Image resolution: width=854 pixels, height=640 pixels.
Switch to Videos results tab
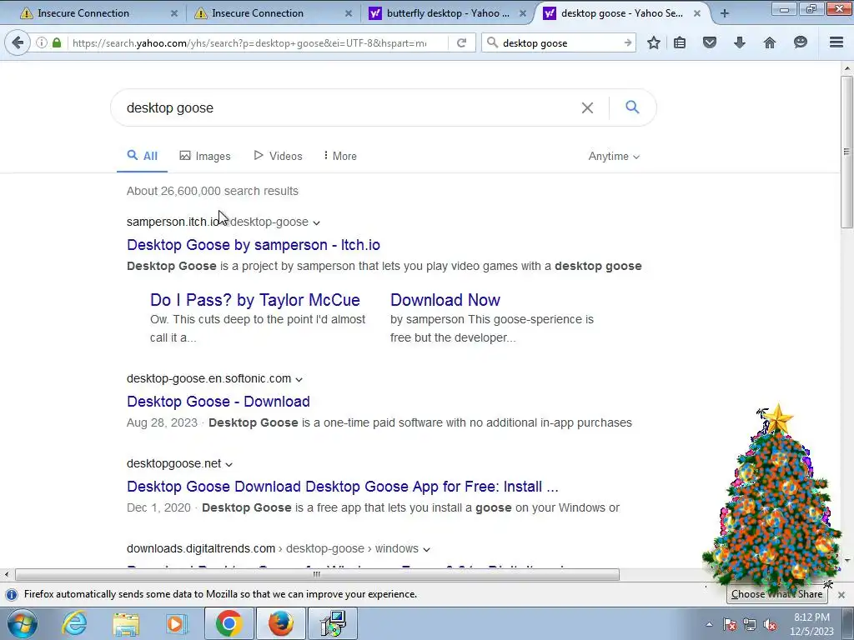279,156
